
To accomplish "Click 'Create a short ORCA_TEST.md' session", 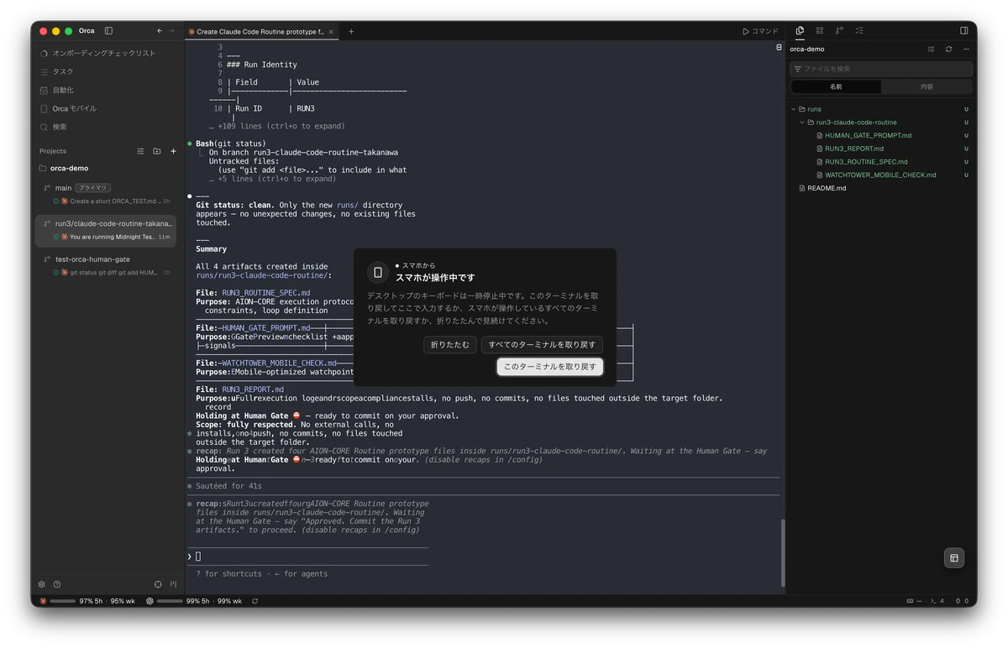I will (113, 201).
